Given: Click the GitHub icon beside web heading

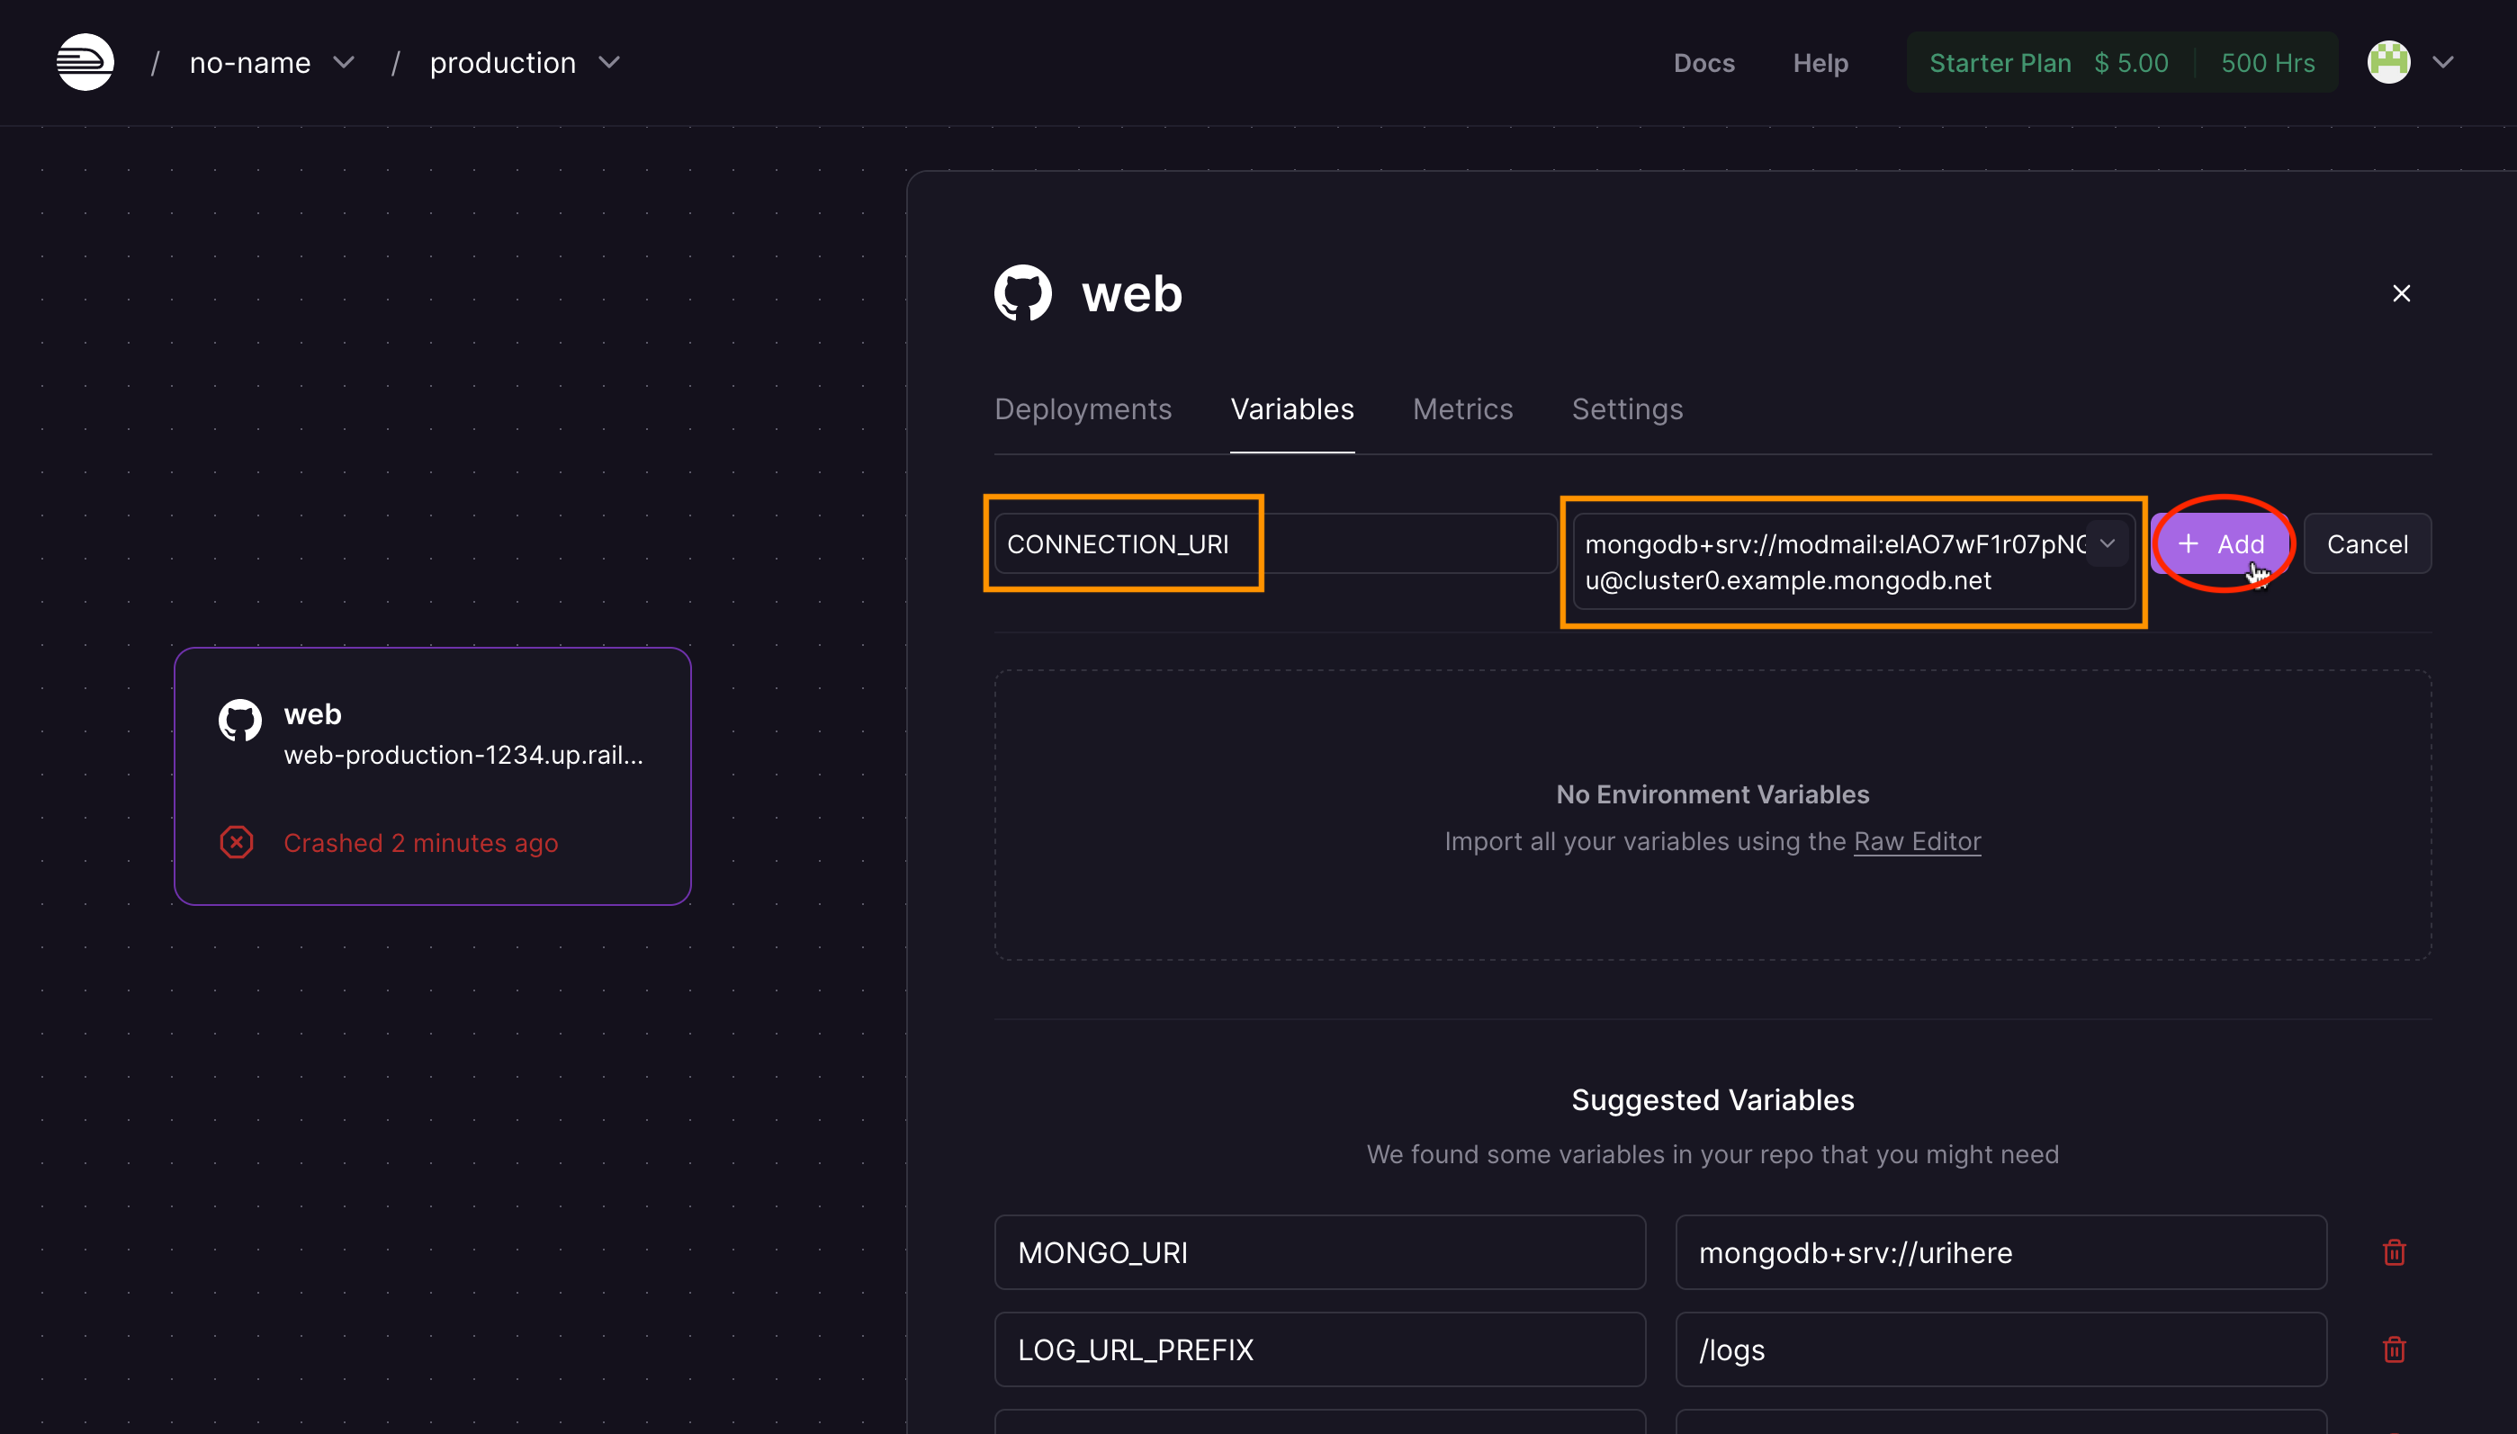Looking at the screenshot, I should click(x=1022, y=293).
